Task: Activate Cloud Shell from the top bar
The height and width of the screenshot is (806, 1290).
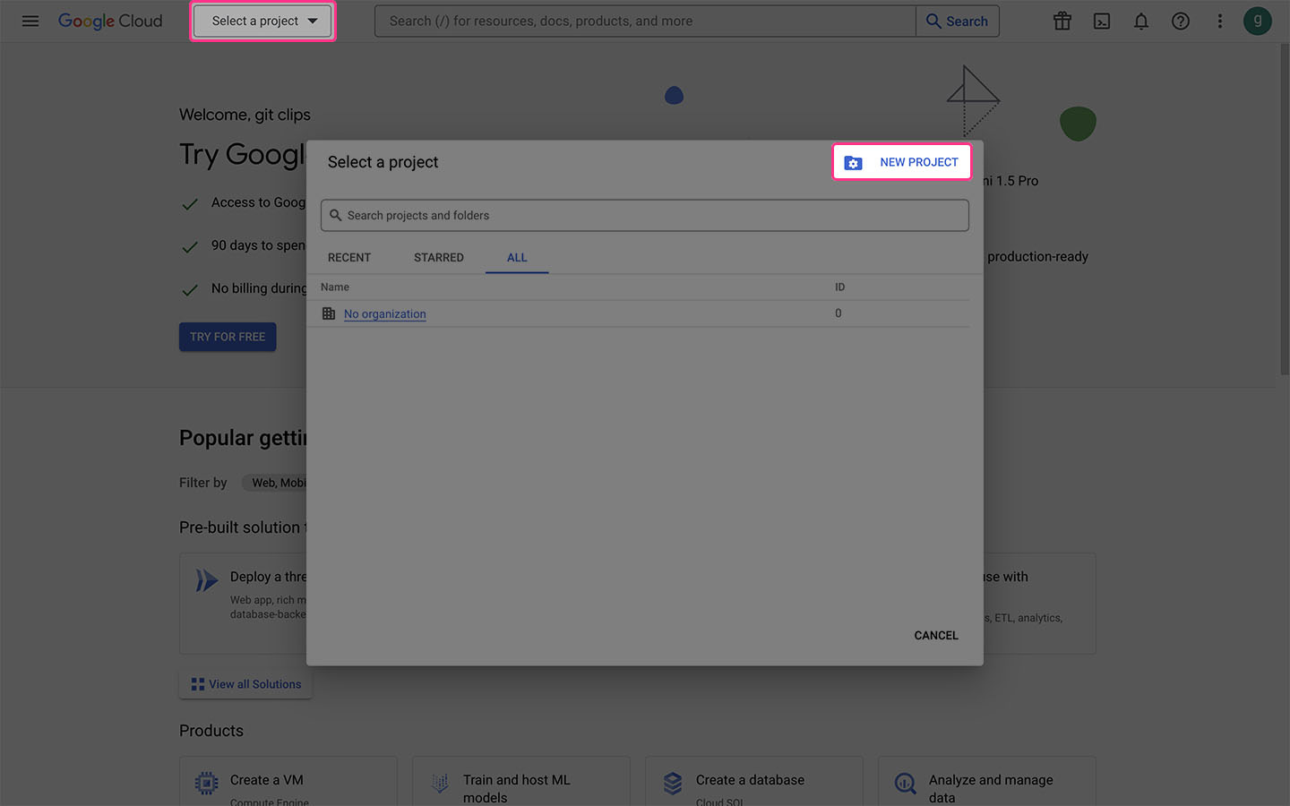Action: pyautogui.click(x=1101, y=21)
